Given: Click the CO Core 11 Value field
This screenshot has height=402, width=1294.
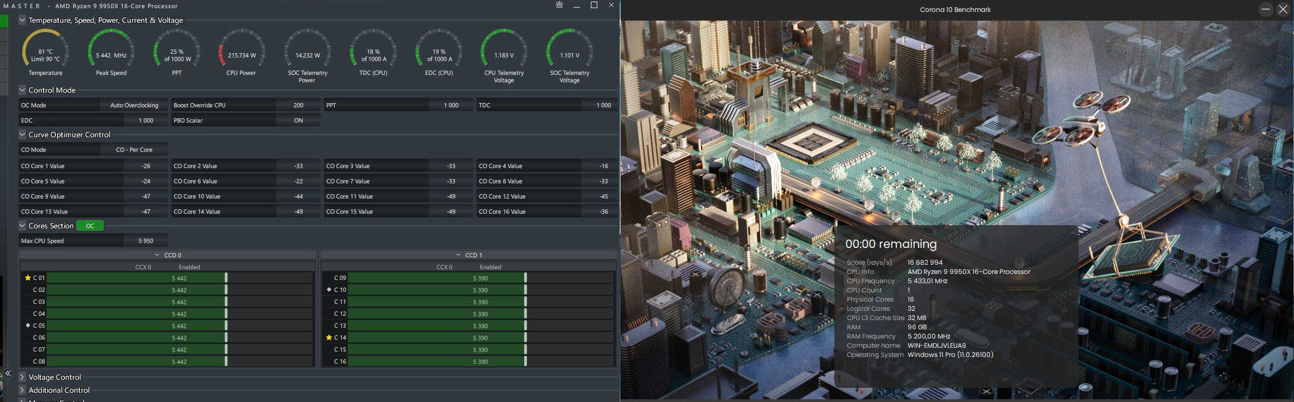Looking at the screenshot, I should point(451,196).
